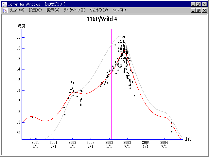Screen dimensions: 209x157
Task: Open the データベース(D) database menu
Action: (75, 10)
